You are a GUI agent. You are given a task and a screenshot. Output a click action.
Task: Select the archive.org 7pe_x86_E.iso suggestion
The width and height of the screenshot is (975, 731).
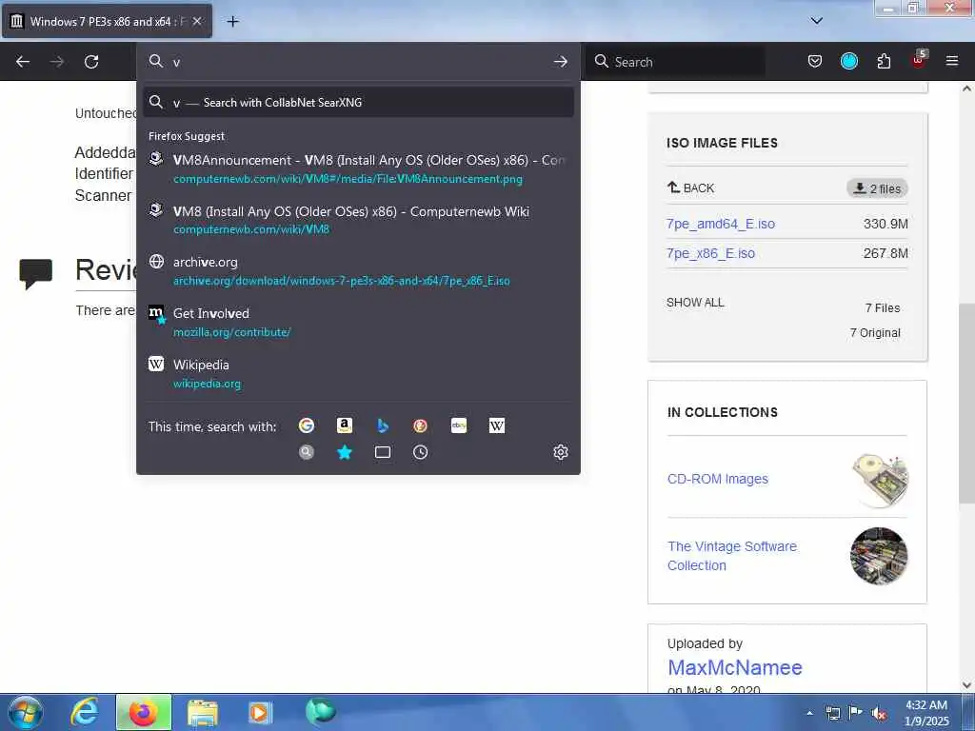click(x=358, y=270)
